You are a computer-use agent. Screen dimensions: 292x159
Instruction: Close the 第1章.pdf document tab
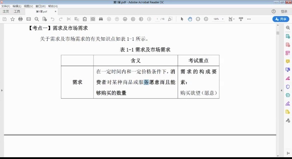(55, 11)
